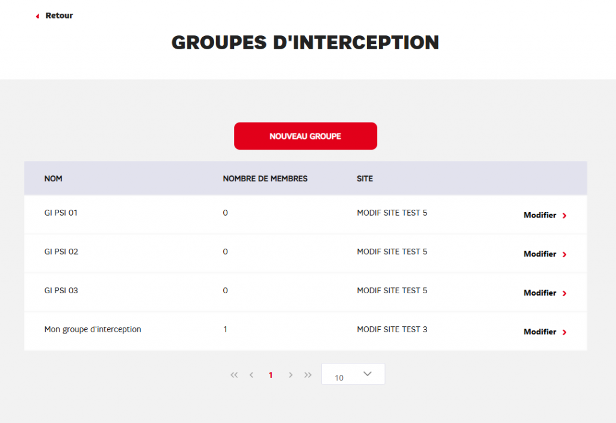
Task: Select the GI PSI 02 row name
Action: tap(61, 252)
